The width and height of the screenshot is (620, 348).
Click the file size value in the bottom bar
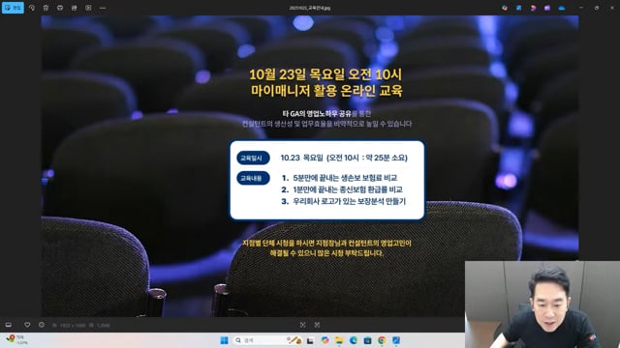pyautogui.click(x=104, y=325)
